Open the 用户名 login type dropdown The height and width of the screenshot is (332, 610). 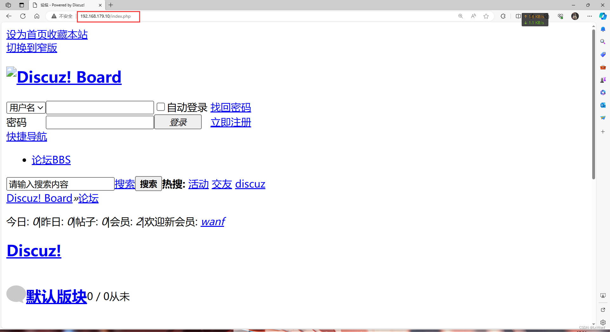click(x=25, y=107)
